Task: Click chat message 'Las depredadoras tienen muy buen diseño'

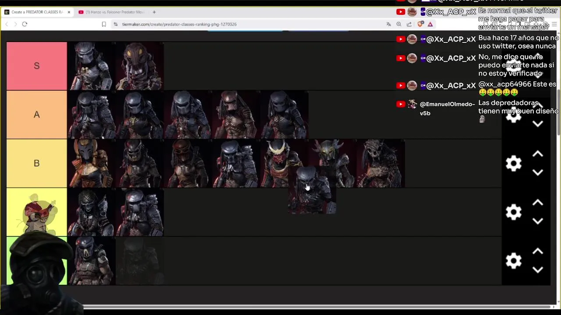Action: coord(518,107)
